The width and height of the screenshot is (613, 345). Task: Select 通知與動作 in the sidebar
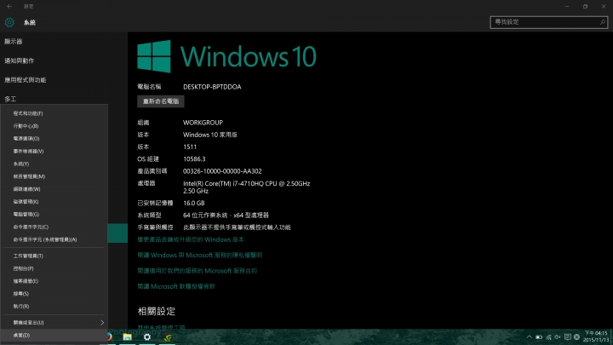click(x=19, y=60)
